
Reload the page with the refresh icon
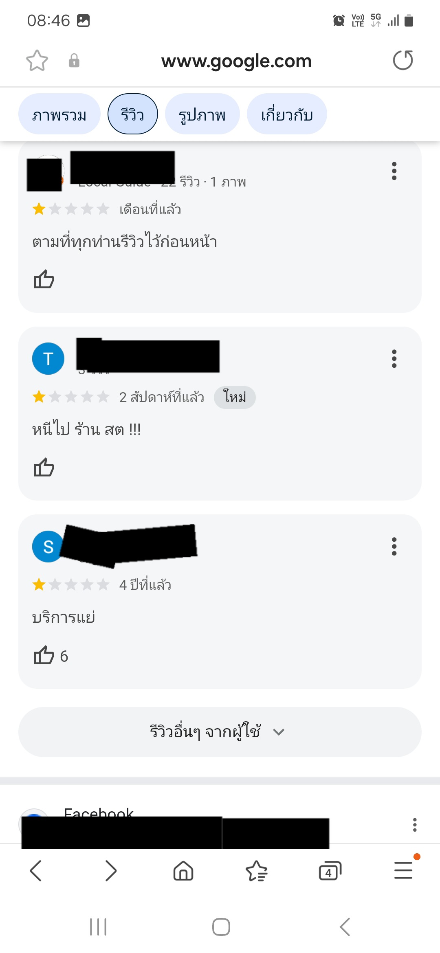click(x=403, y=60)
